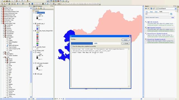The width and height of the screenshot is (179, 100).
Task: Click the Undo arrow icon
Action: (x=22, y=1)
